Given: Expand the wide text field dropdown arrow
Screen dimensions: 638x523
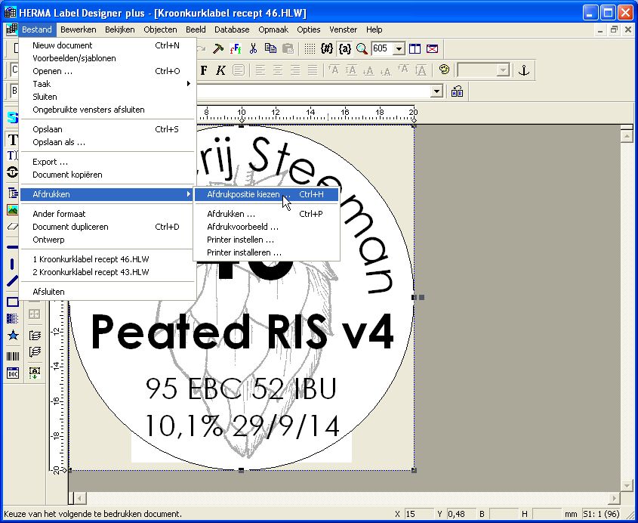Looking at the screenshot, I should [436, 91].
